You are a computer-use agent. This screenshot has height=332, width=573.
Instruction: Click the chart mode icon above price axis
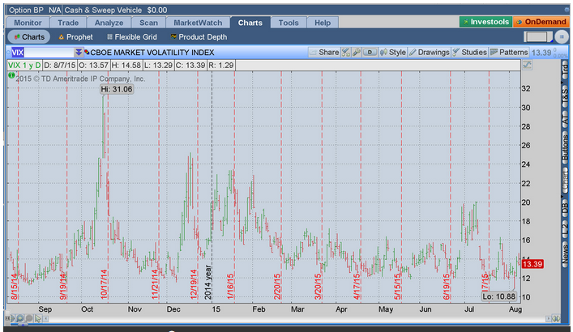coord(528,65)
